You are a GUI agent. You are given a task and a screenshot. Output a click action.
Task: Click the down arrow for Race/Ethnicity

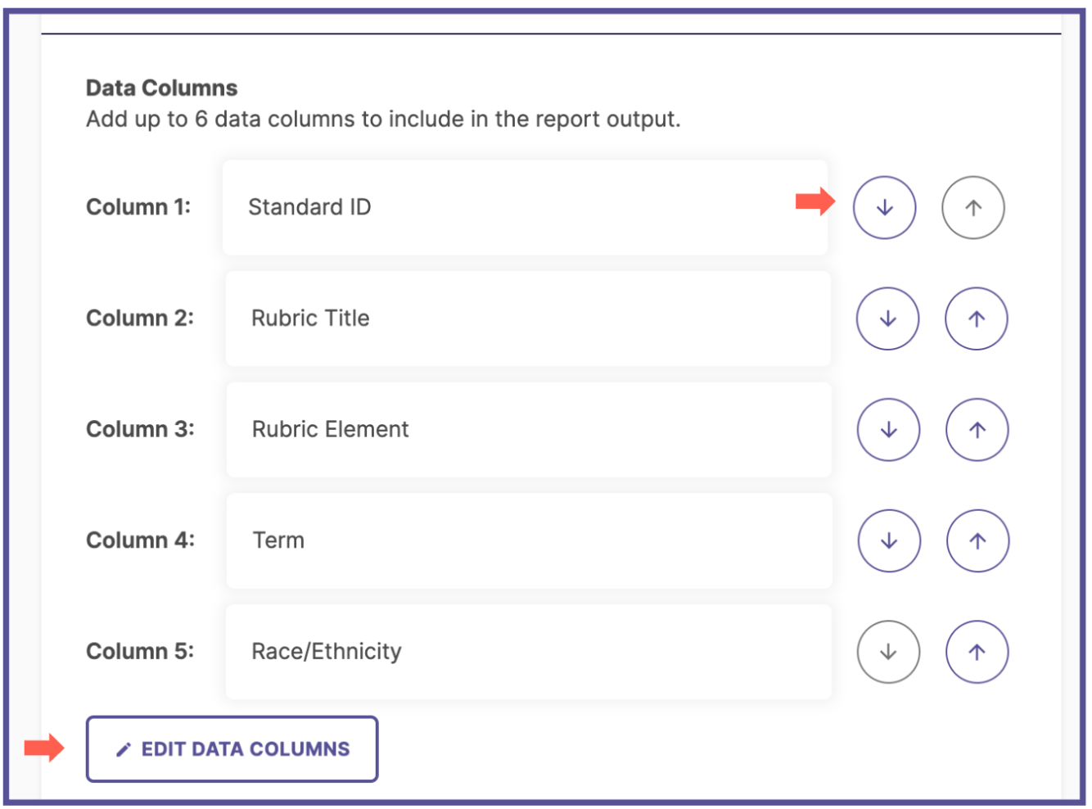(888, 652)
